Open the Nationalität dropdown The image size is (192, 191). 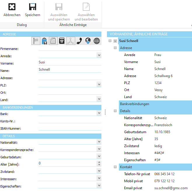pyautogui.click(x=99, y=142)
